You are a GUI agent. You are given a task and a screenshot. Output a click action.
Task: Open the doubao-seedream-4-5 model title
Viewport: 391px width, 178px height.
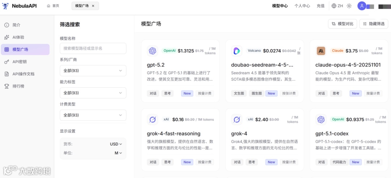262,65
